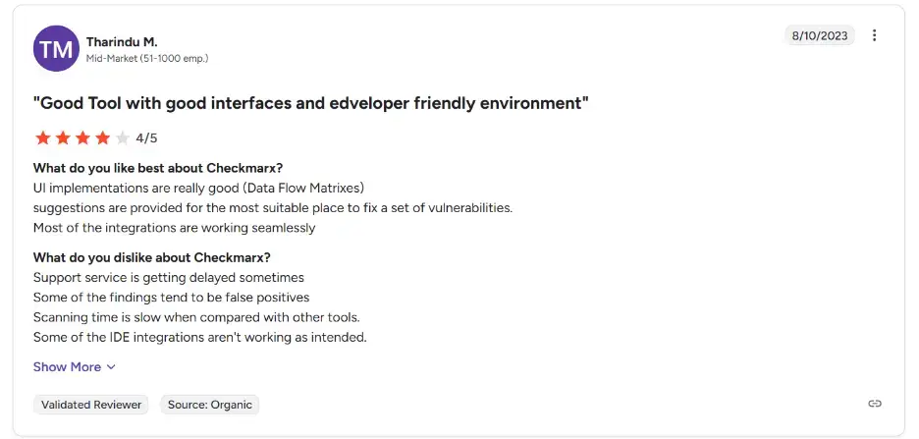Click the first red rating star
Screen dimensions: 919x439
tap(42, 137)
